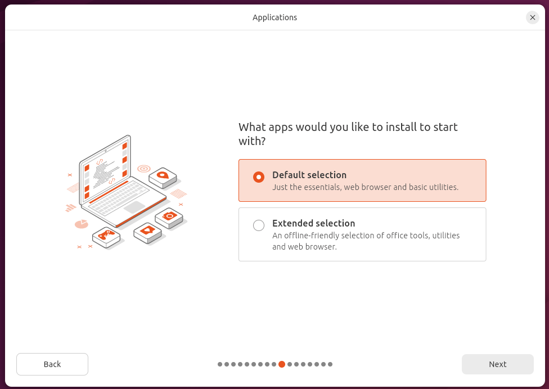Click an X mark decoration near the laptop
This screenshot has height=389, width=549.
point(70,175)
